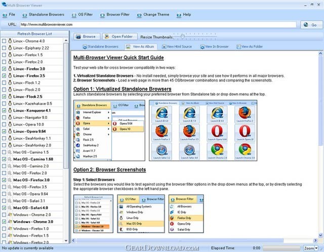
Task: Click the View As Folder tab icon
Action: coord(238,47)
